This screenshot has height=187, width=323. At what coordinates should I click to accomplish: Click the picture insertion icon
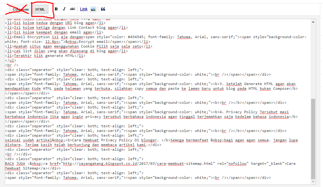[x=93, y=9]
